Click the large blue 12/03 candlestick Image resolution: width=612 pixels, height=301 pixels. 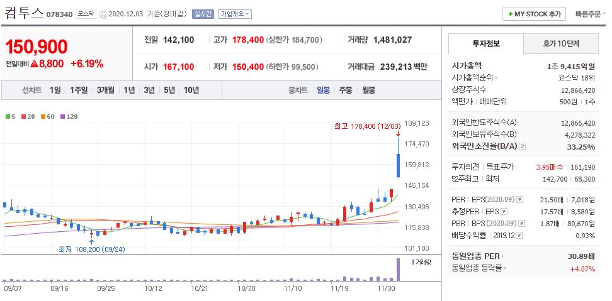point(398,166)
